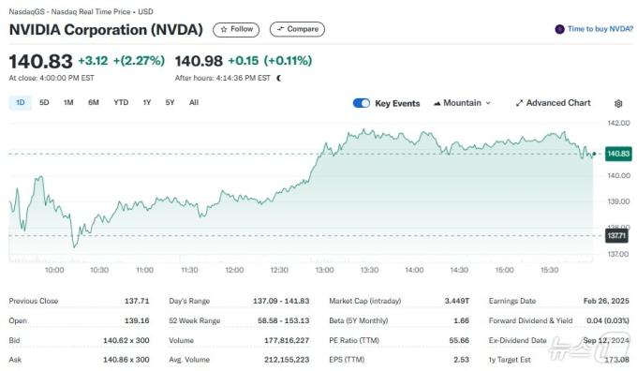Follow NVIDIA Corporation stock
Image resolution: width=637 pixels, height=371 pixels.
click(x=236, y=29)
